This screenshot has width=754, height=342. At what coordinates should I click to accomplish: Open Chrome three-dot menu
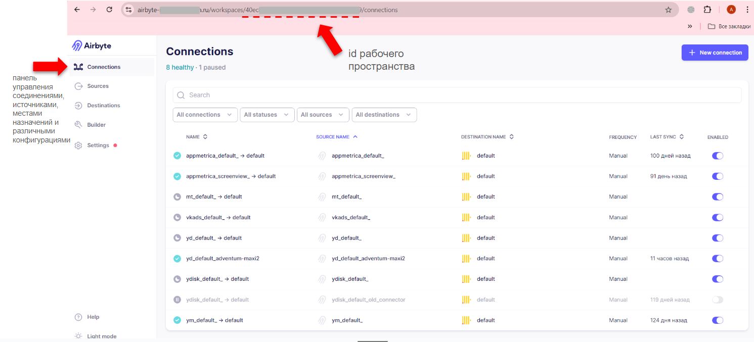(x=747, y=10)
